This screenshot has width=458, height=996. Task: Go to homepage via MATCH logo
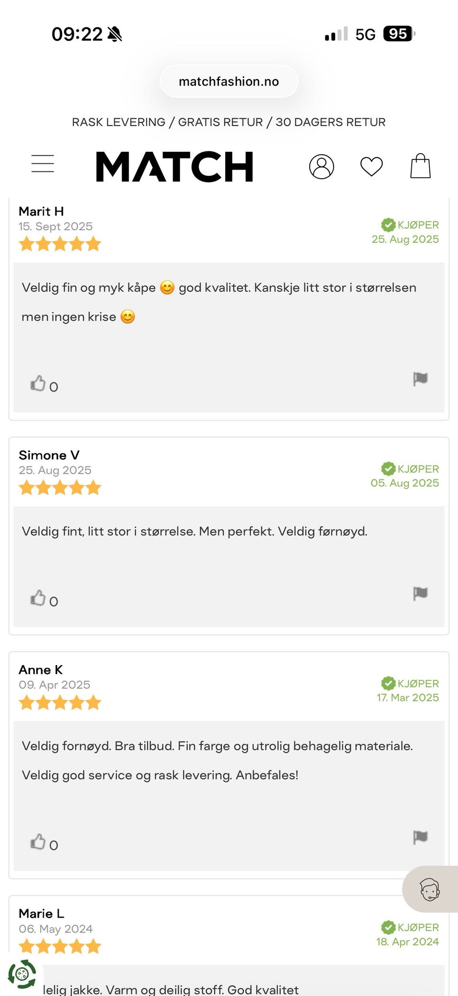click(174, 166)
